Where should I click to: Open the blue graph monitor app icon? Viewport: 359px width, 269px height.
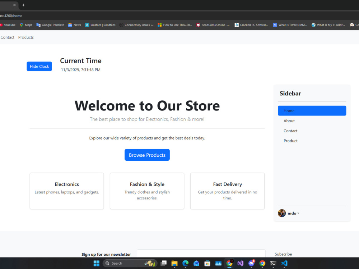[218, 263]
